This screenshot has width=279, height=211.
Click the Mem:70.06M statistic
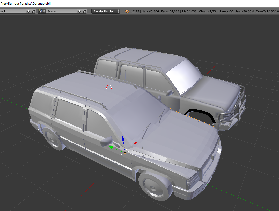(245, 11)
